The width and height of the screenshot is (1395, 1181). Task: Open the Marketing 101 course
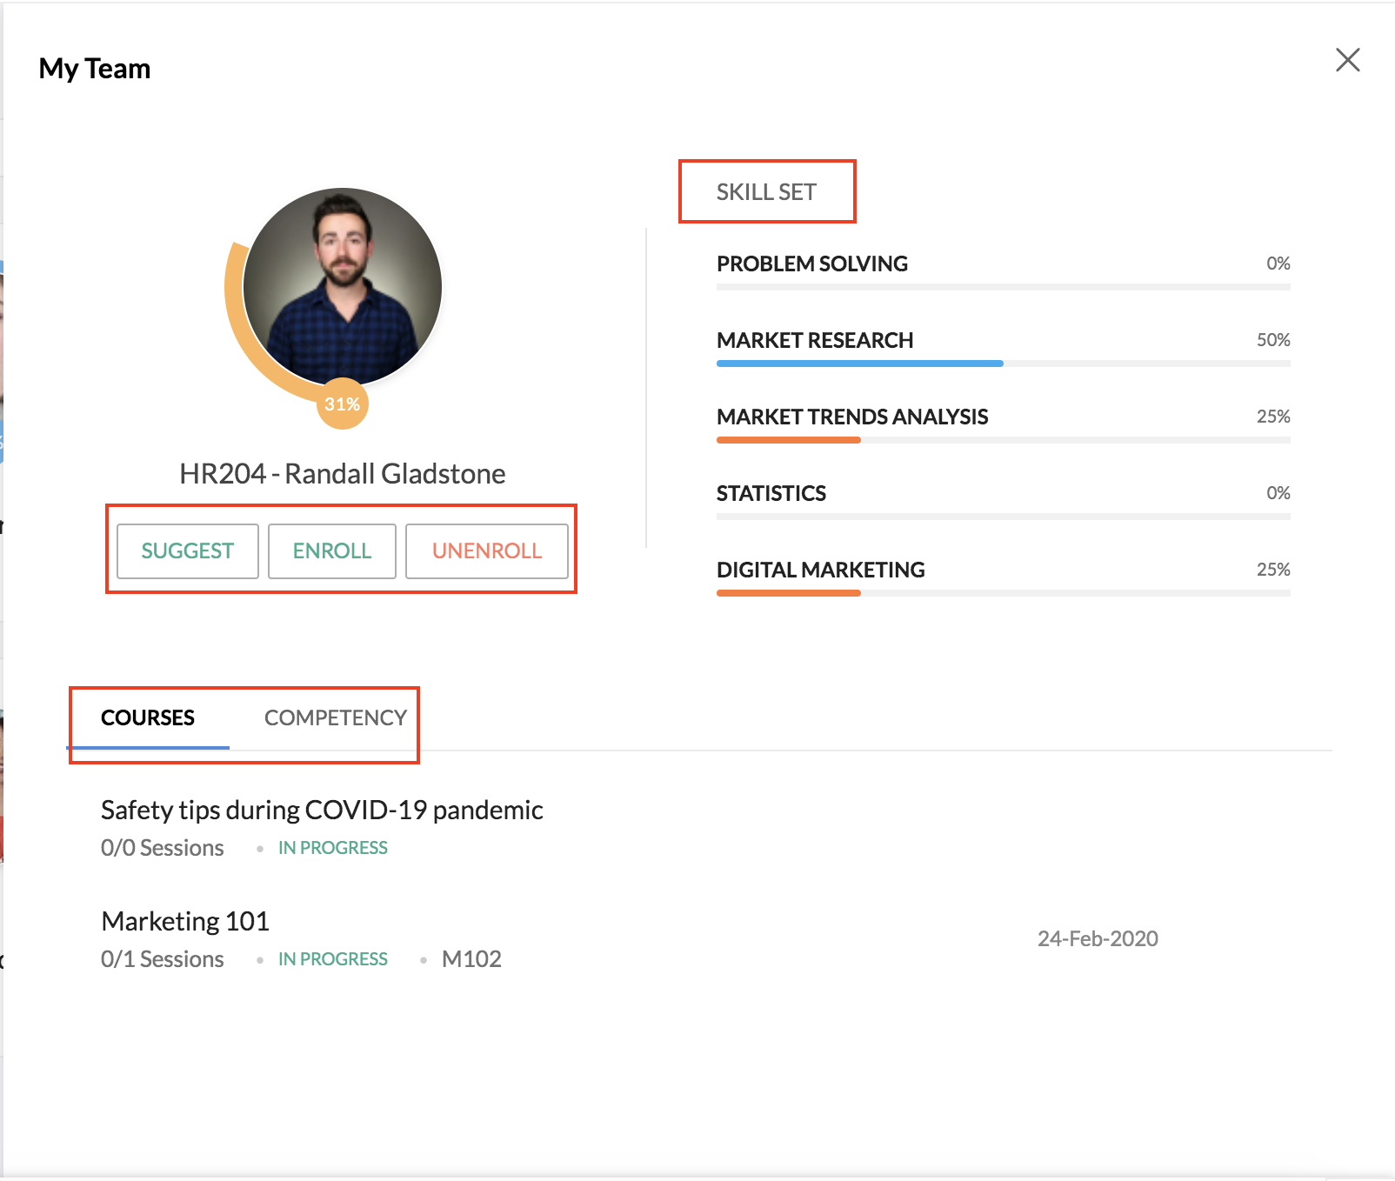(185, 921)
